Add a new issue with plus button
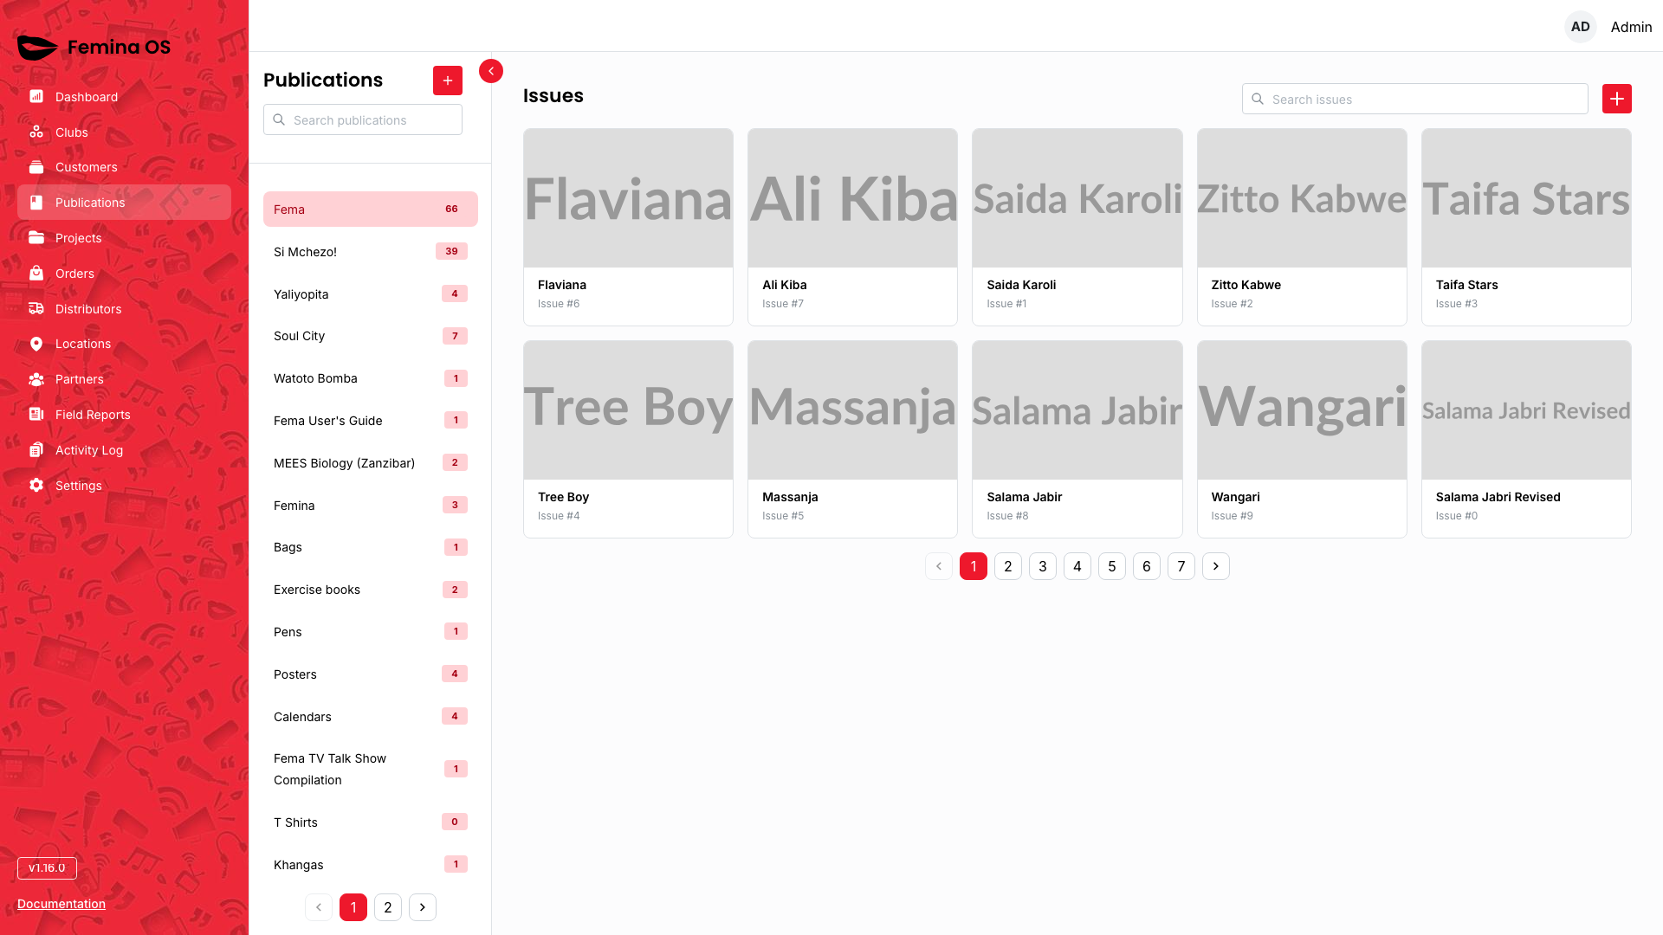This screenshot has height=935, width=1663. [1617, 99]
